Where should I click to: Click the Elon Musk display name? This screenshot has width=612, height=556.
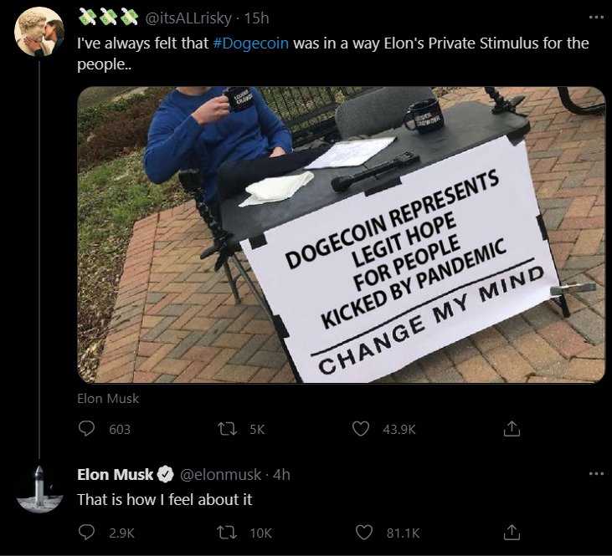[x=116, y=475]
